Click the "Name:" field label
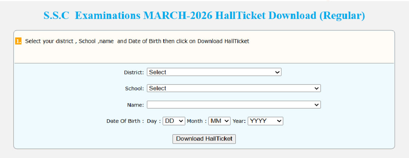This screenshot has width=409, height=158. 135,105
